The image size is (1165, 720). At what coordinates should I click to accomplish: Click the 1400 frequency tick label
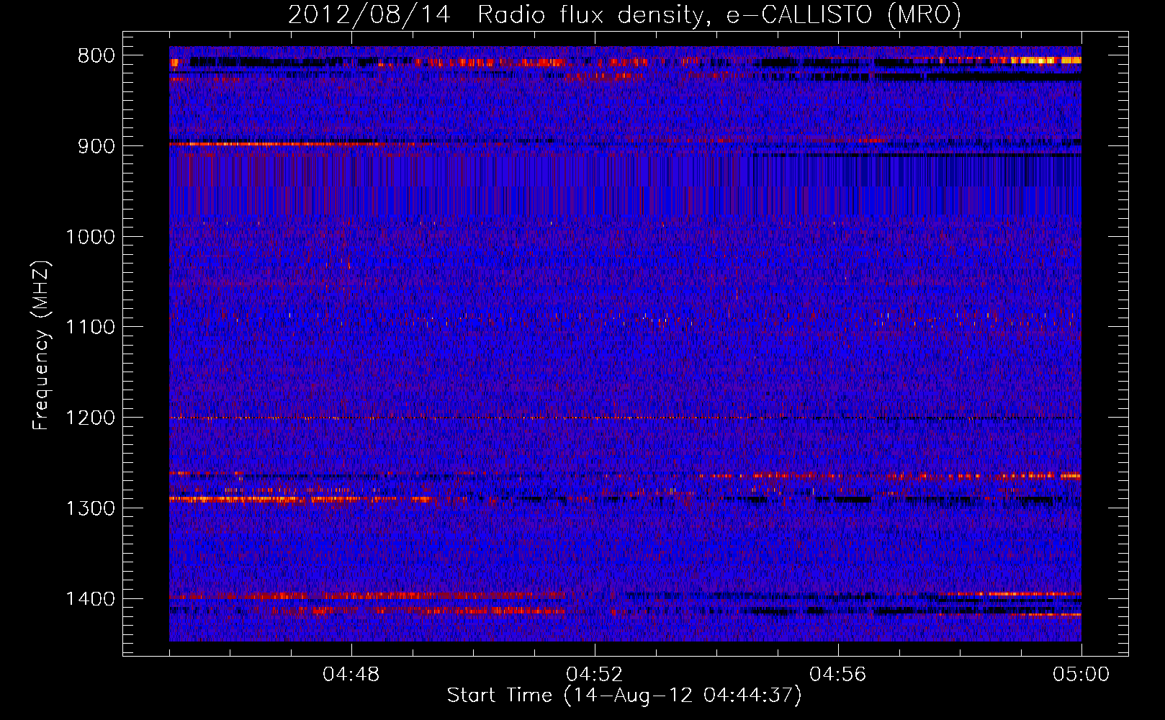coord(90,599)
